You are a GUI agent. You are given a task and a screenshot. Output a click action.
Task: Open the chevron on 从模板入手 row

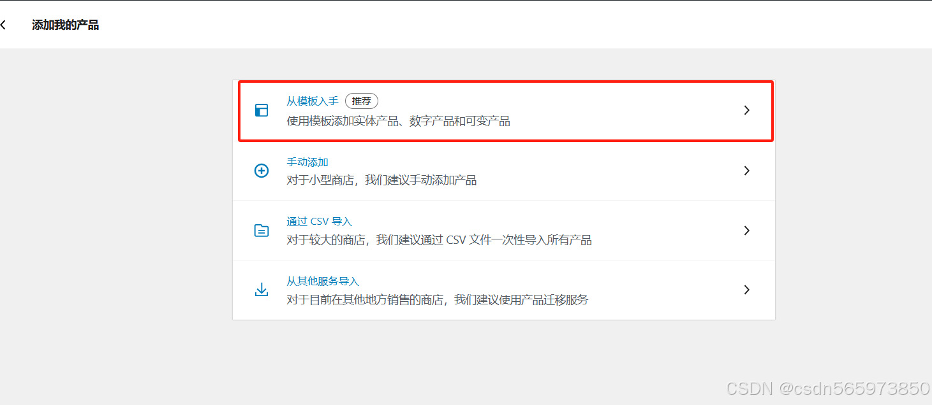(x=747, y=110)
